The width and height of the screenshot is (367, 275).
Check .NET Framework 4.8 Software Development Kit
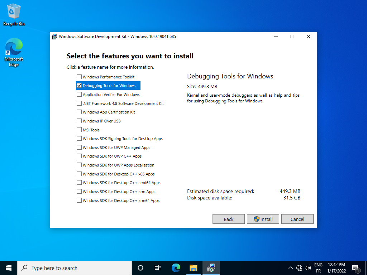[x=79, y=103]
